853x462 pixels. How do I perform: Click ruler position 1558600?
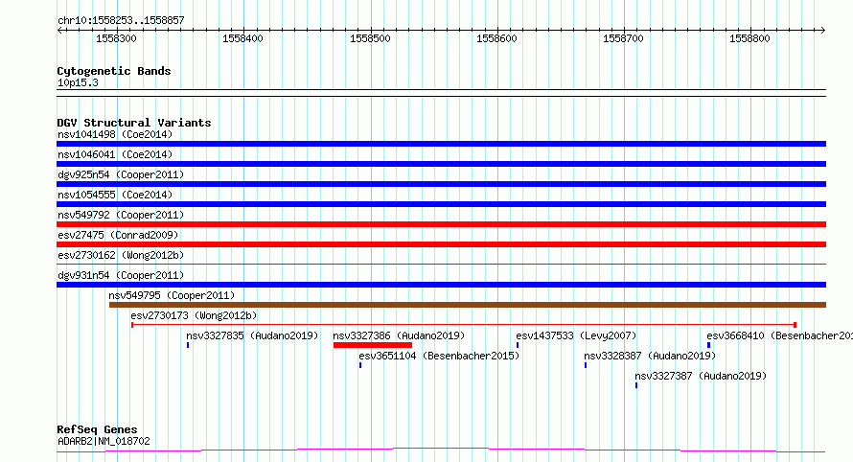click(496, 38)
